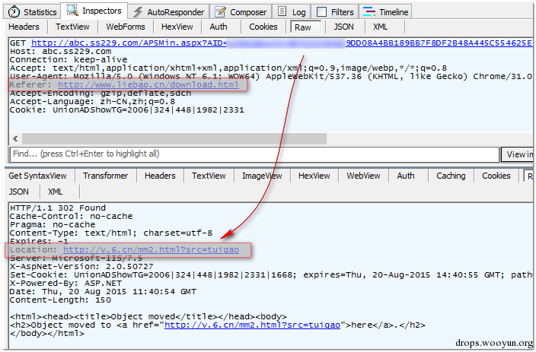Open the response Caching tab
The width and height of the screenshot is (536, 352).
pyautogui.click(x=451, y=176)
